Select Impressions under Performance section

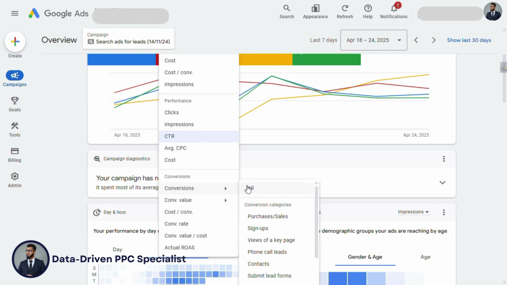pos(199,124)
